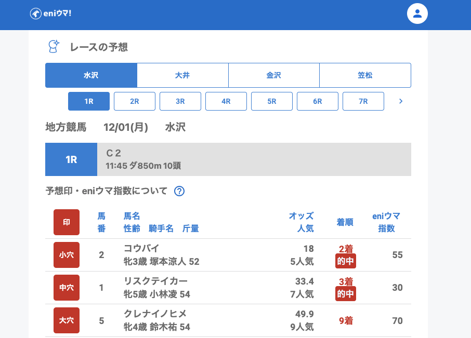Viewport: 471px width, 338px height.
Task: Choose the 5R race button
Action: (272, 101)
